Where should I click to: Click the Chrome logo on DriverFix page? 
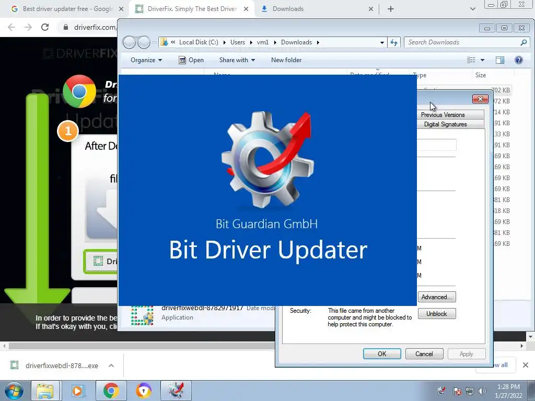pyautogui.click(x=79, y=91)
